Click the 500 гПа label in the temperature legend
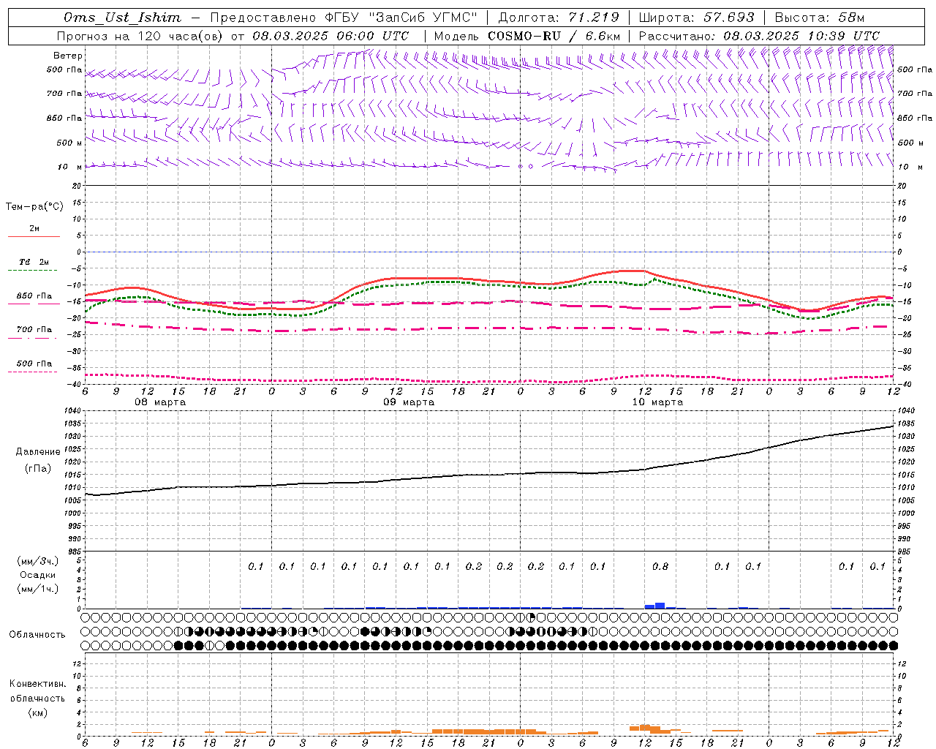Viewport: 936px width, 749px height. pos(34,364)
